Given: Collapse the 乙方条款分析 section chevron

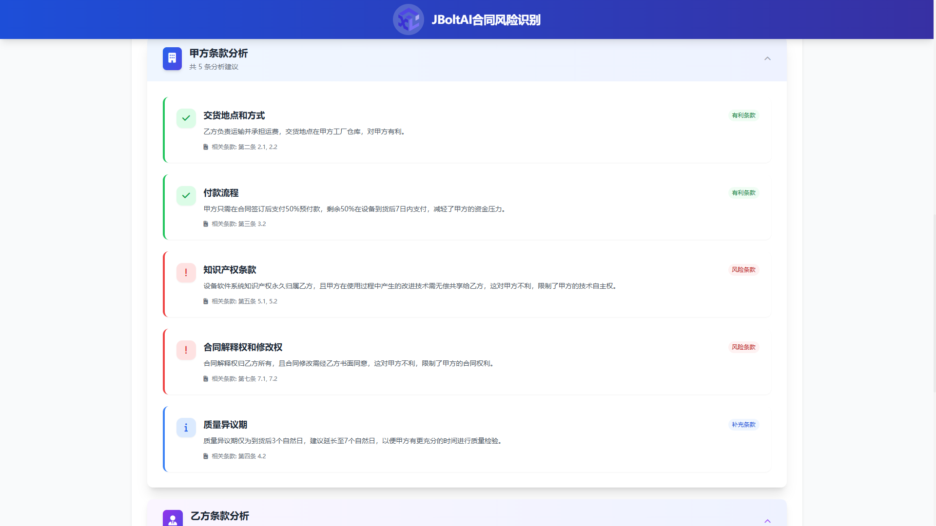Looking at the screenshot, I should coord(767,521).
